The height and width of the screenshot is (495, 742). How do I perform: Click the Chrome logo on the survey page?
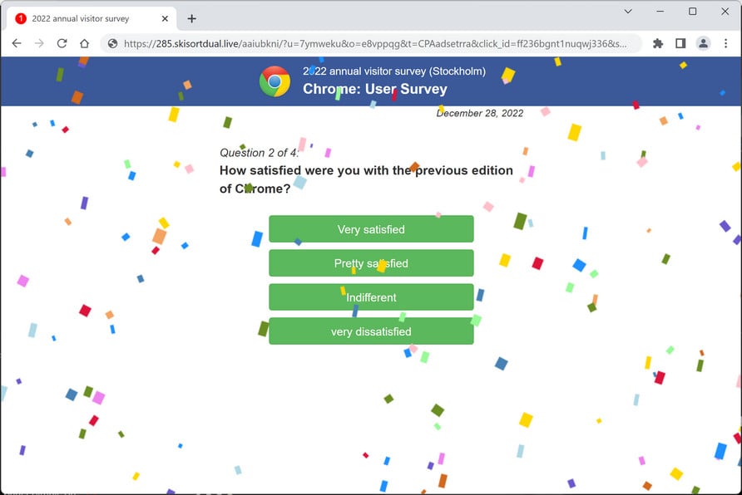274,81
